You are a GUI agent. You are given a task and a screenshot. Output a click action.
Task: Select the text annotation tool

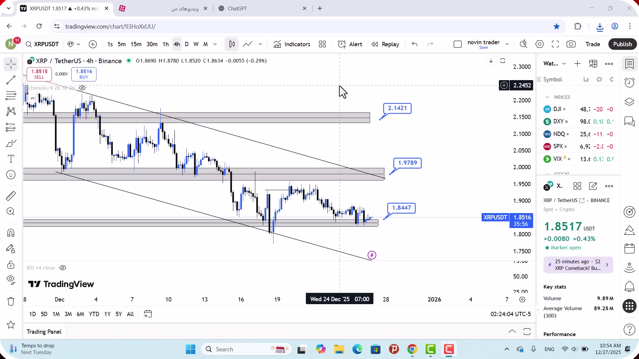[x=11, y=159]
